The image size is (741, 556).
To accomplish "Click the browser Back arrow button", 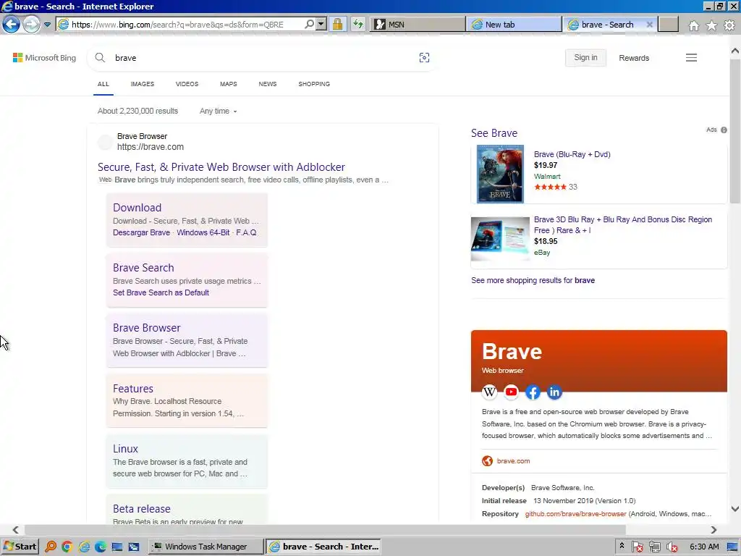I will coord(11,24).
